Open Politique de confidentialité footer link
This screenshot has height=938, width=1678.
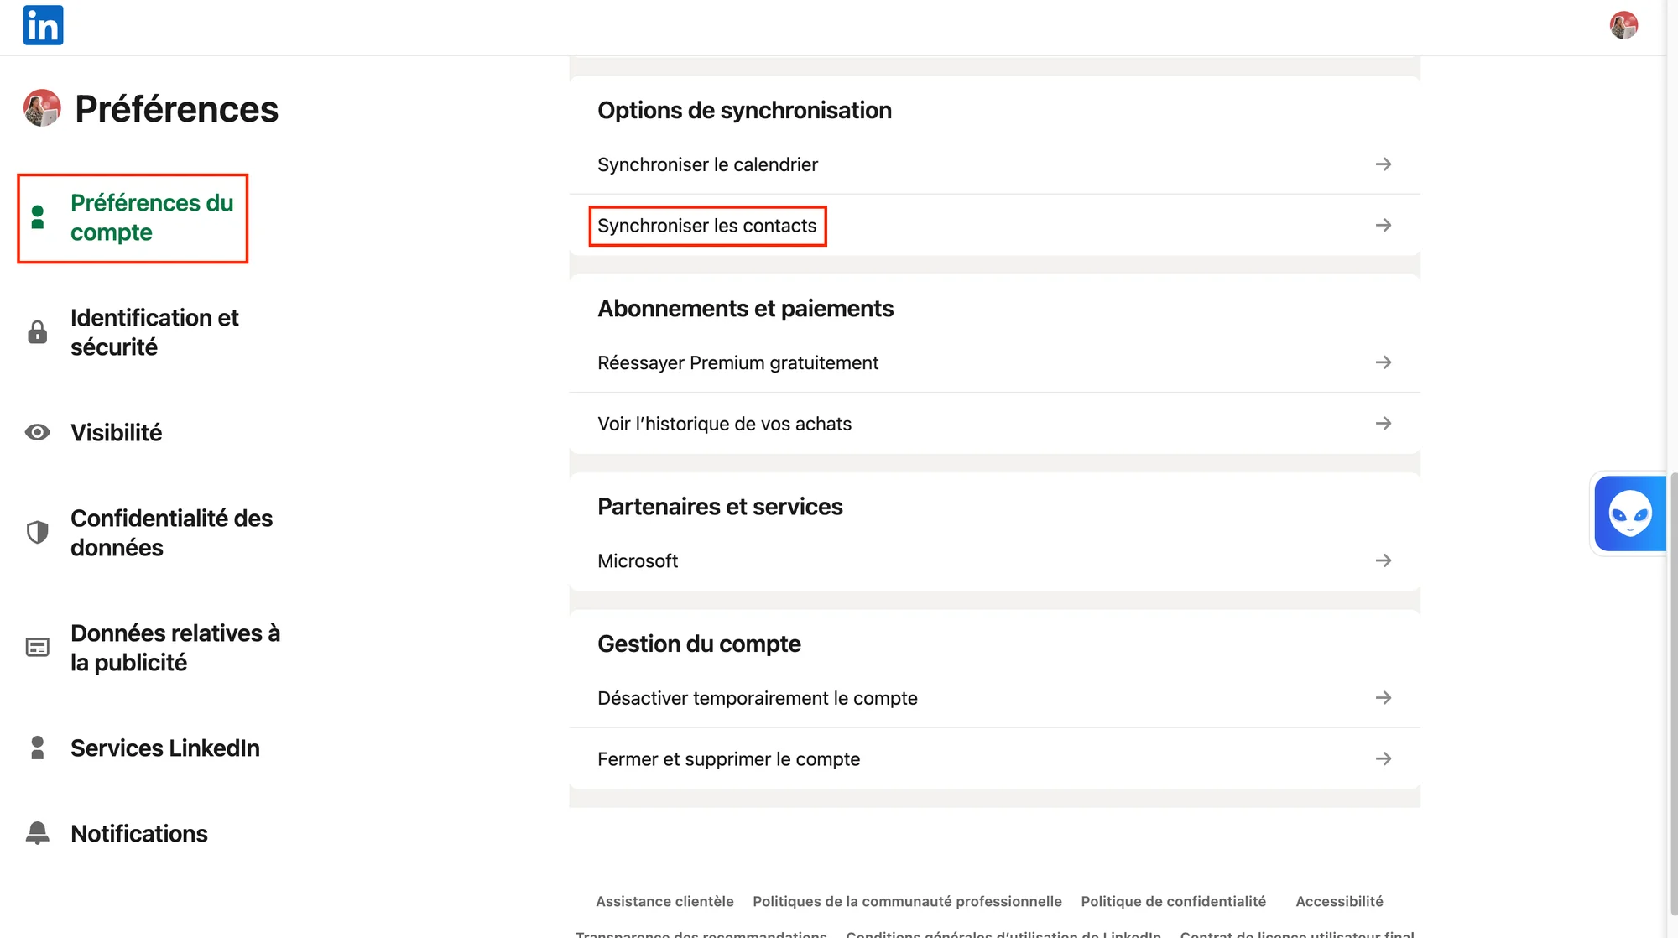(1173, 901)
